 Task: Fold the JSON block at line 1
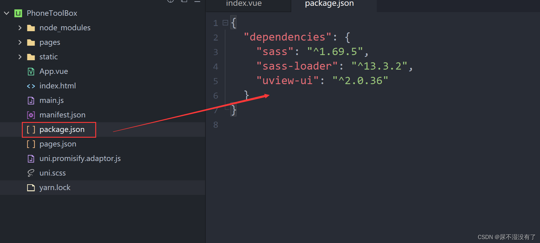click(225, 23)
